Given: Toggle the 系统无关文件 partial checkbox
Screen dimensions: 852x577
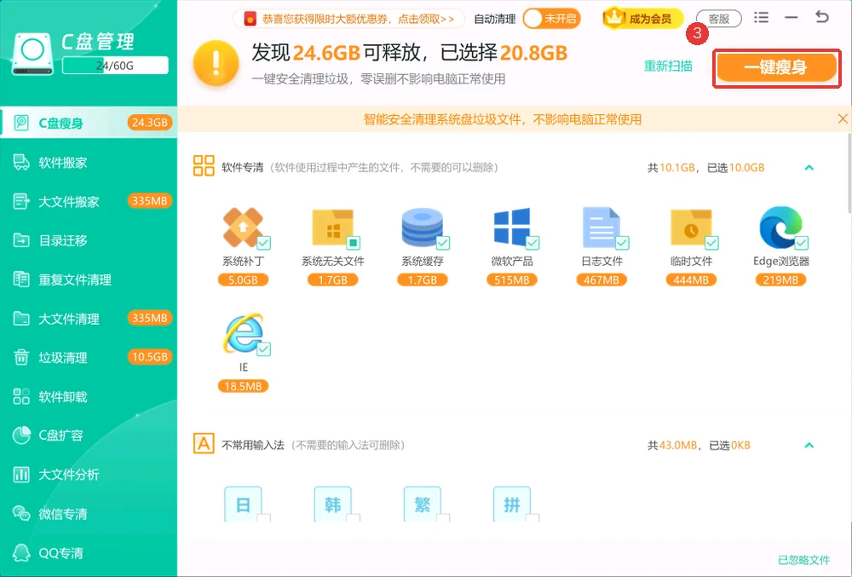Looking at the screenshot, I should [354, 242].
